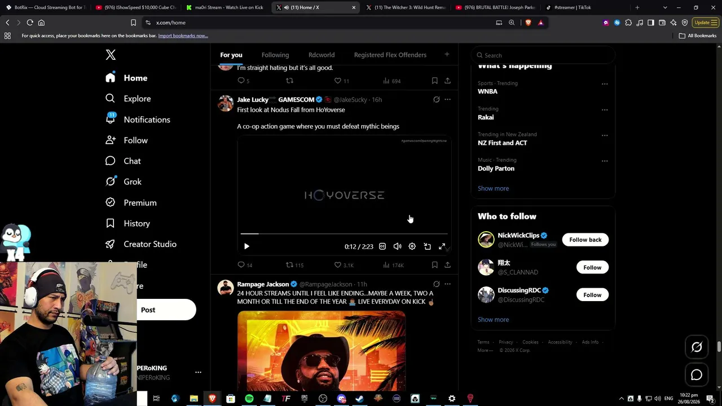Viewport: 722px width, 406px height.
Task: Follow back NickWickClips
Action: coord(585,240)
